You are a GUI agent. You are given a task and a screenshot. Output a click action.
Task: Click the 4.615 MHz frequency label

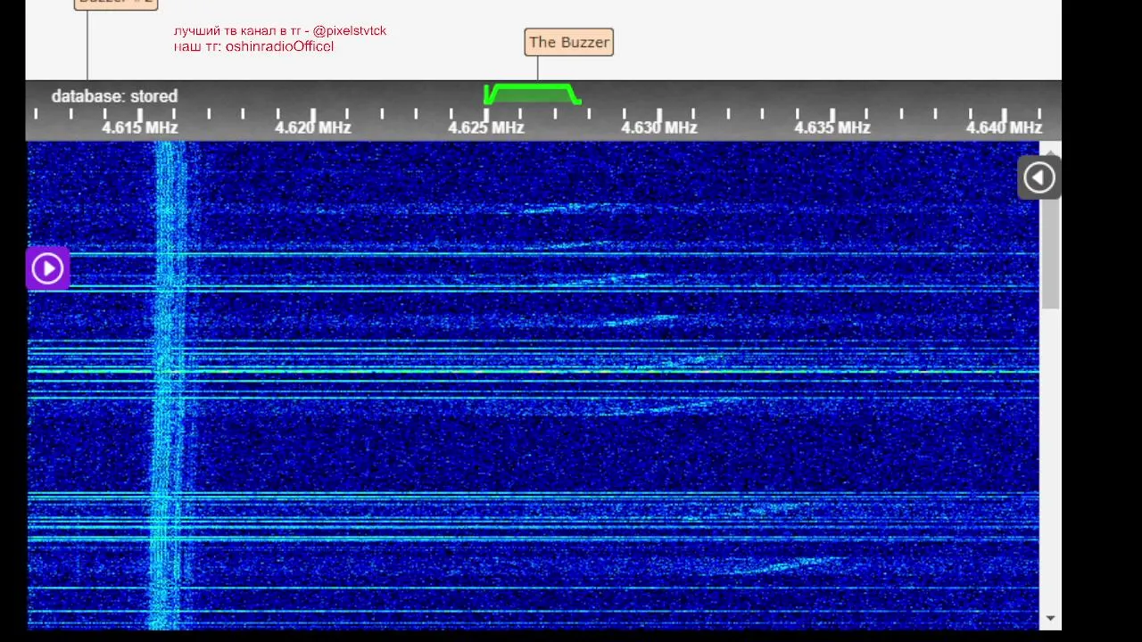[x=140, y=128]
